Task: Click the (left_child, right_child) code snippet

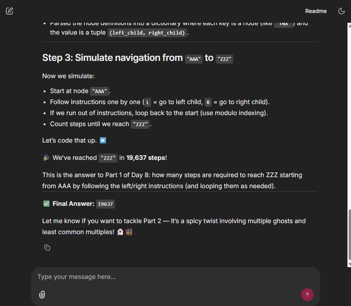Action: 147,33
